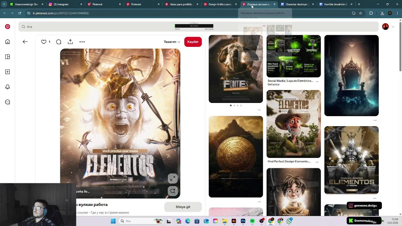Open the green Social Media Behance pin
The image size is (402, 226).
pos(294,56)
